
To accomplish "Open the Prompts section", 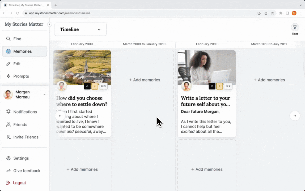I will (21, 76).
